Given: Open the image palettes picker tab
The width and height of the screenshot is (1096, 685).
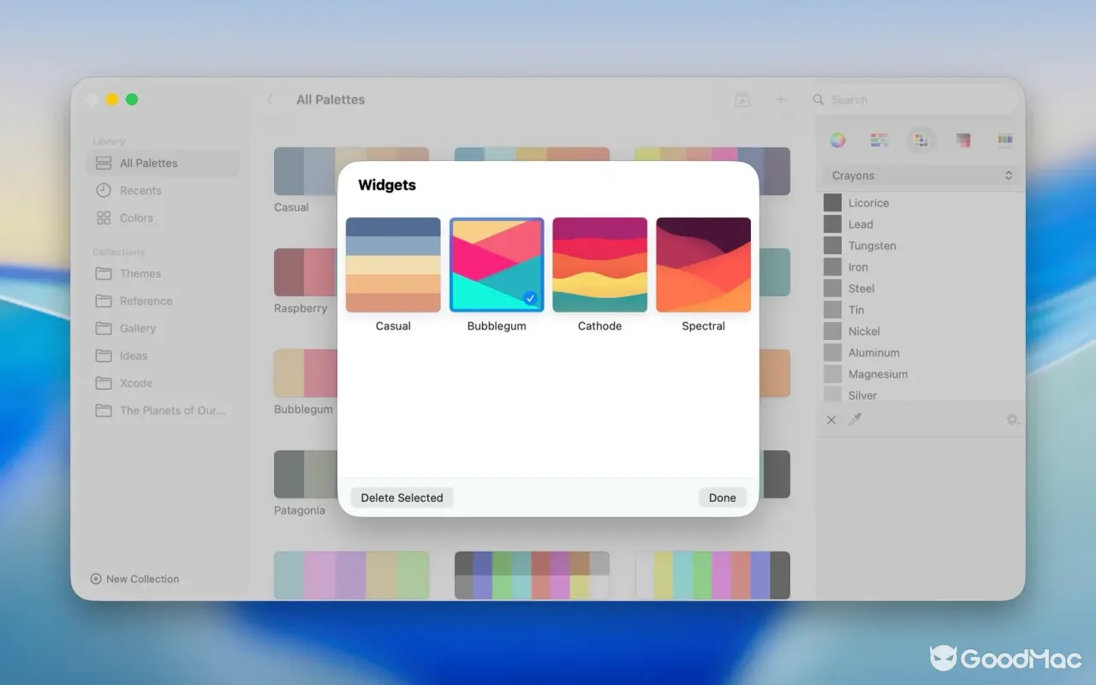Looking at the screenshot, I should (x=963, y=140).
